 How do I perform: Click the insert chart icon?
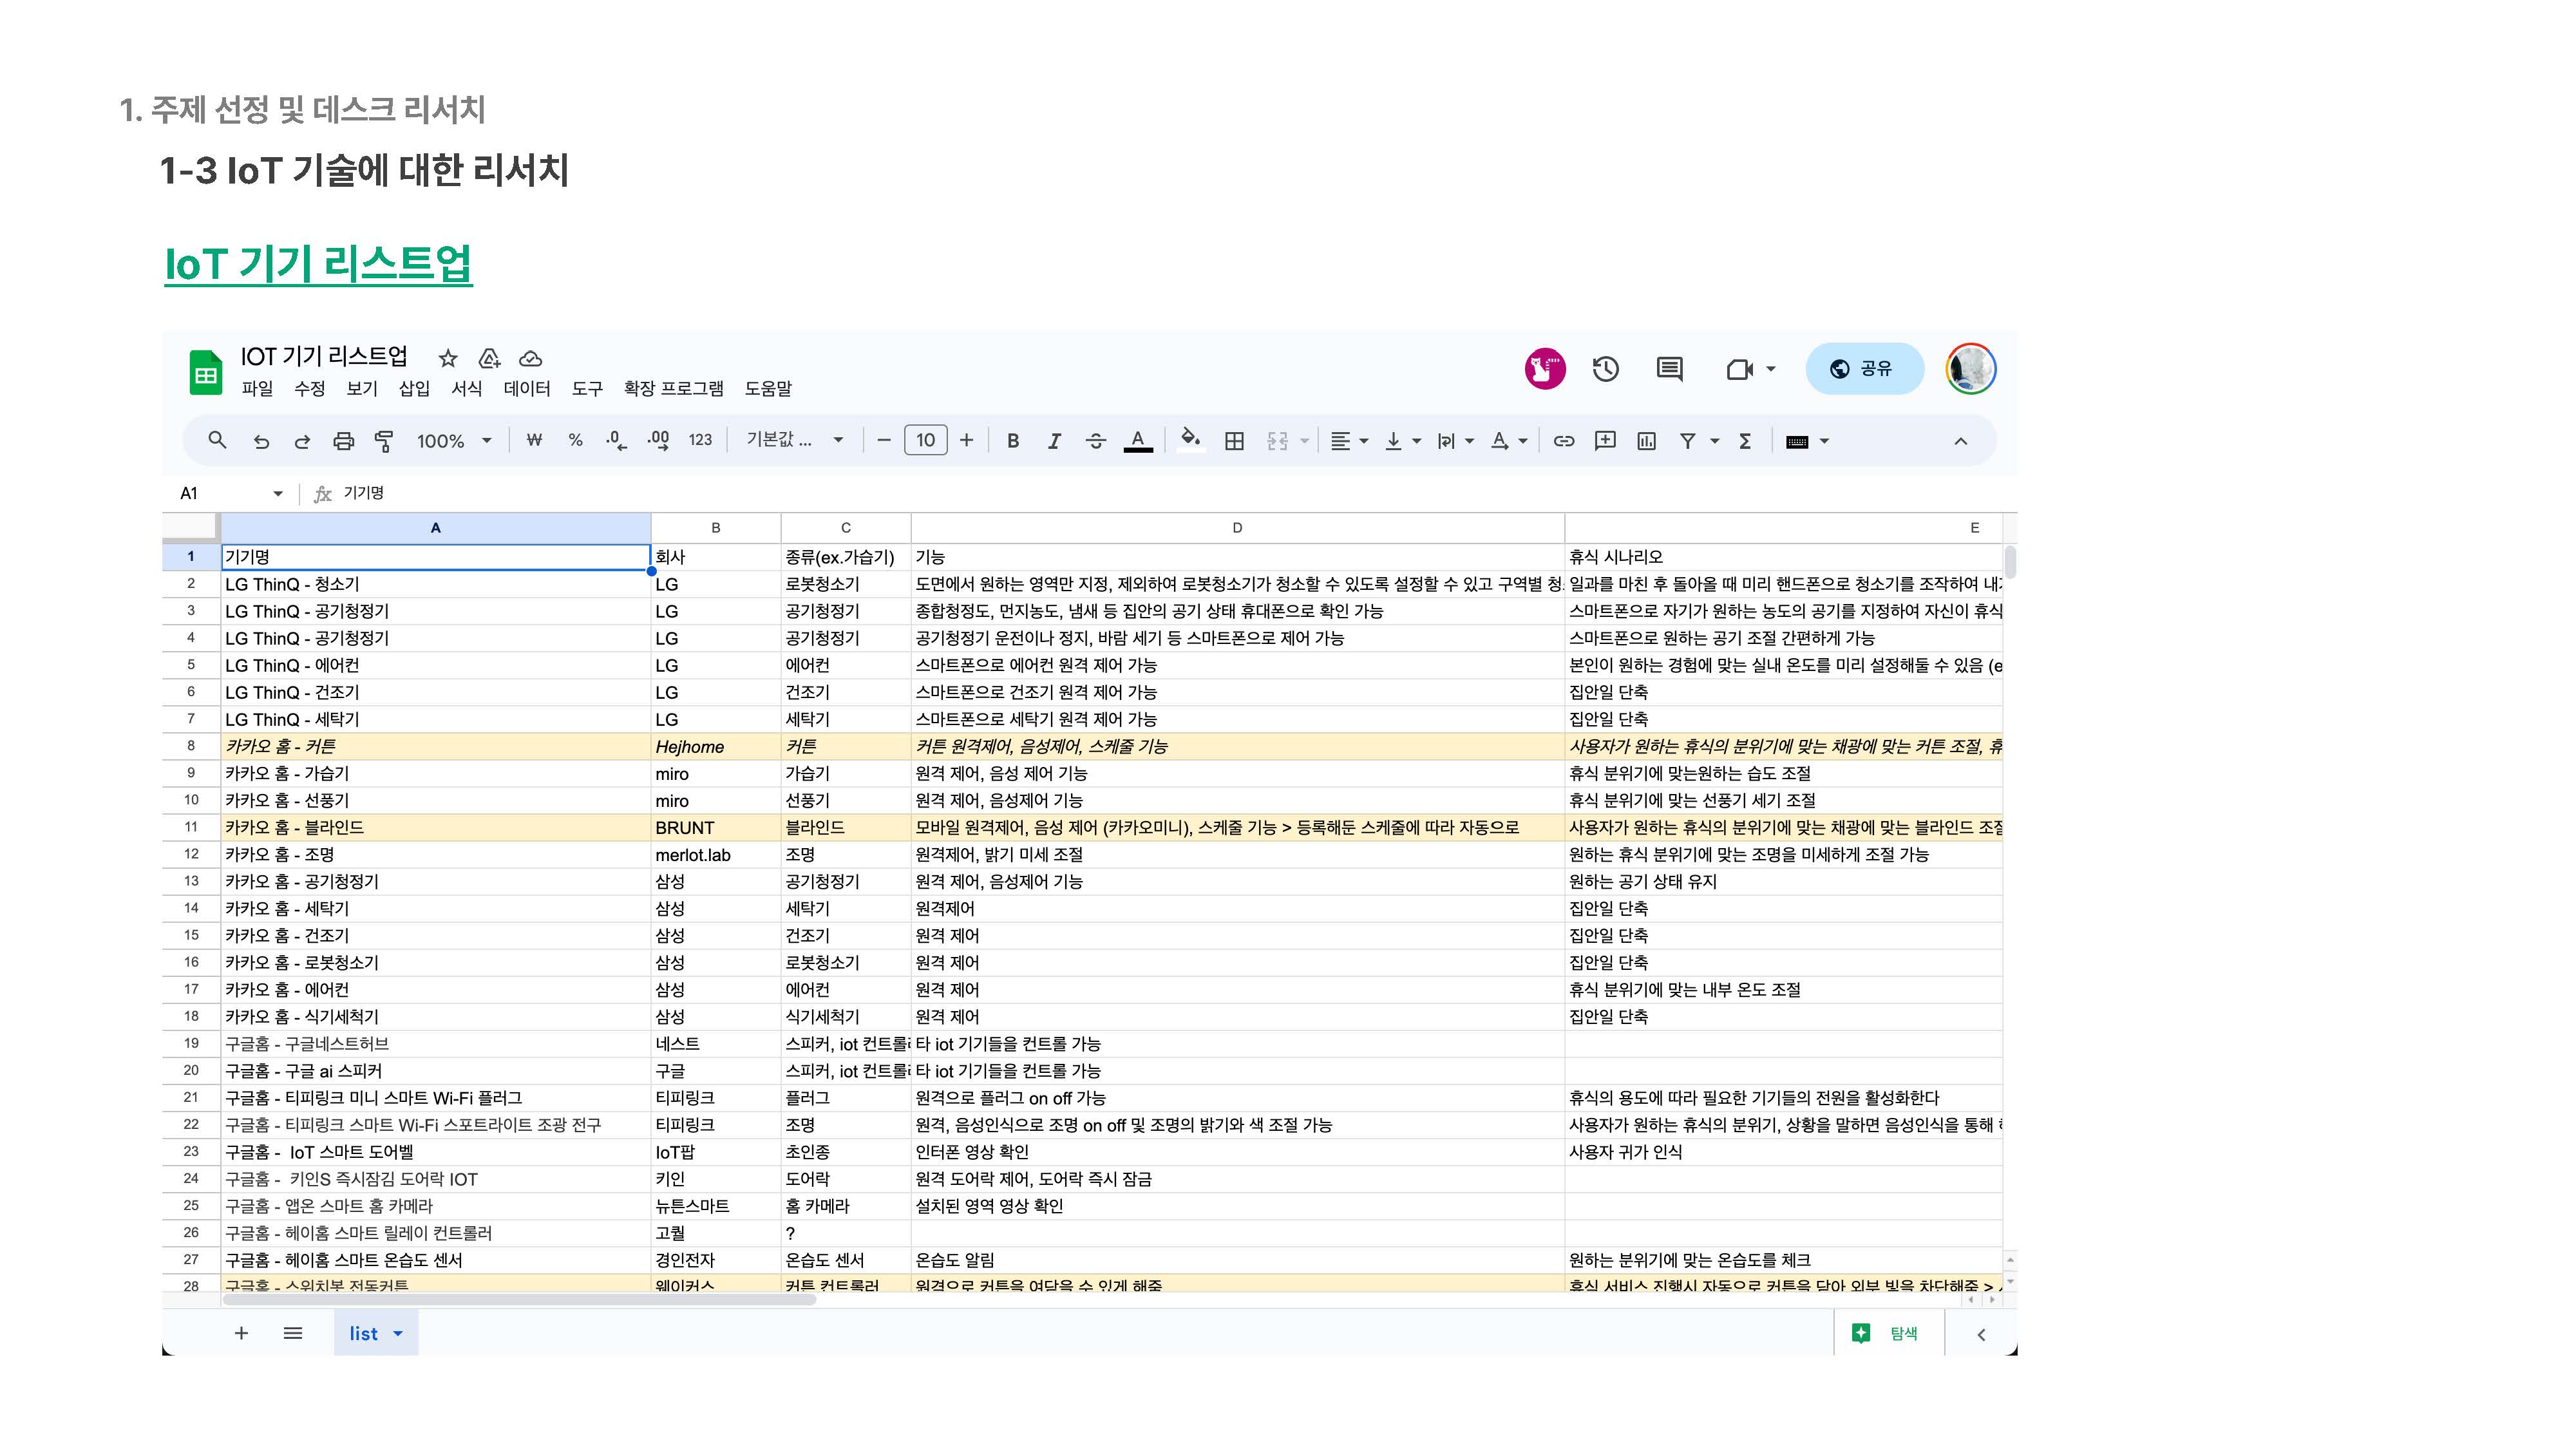coord(1646,441)
